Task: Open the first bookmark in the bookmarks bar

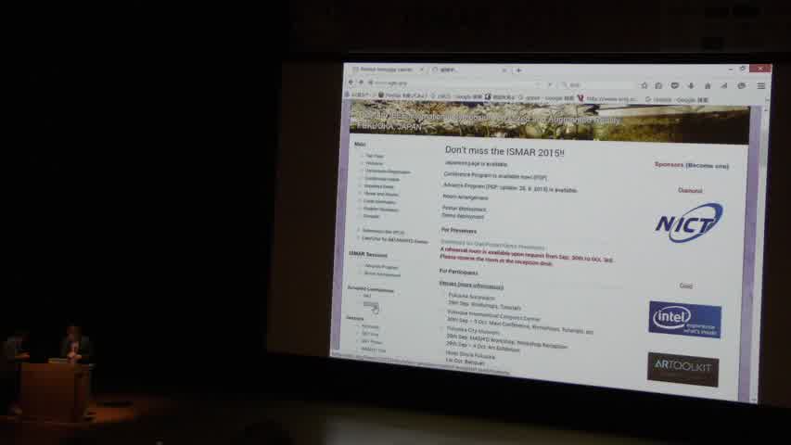Action: point(359,95)
